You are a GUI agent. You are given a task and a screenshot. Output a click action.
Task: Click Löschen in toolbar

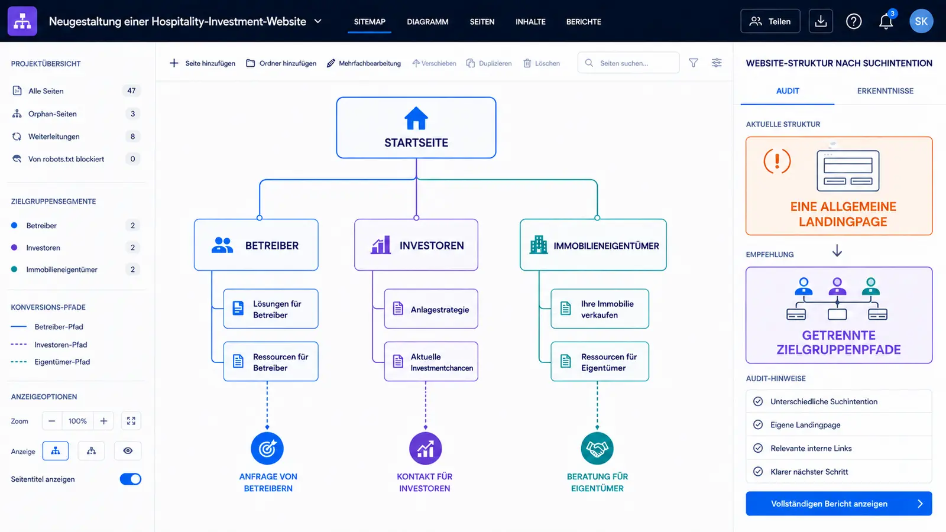point(542,63)
